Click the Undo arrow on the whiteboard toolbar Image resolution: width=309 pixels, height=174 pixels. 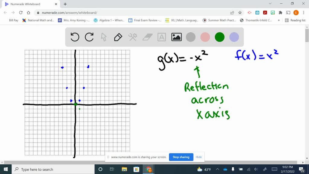coord(75,37)
